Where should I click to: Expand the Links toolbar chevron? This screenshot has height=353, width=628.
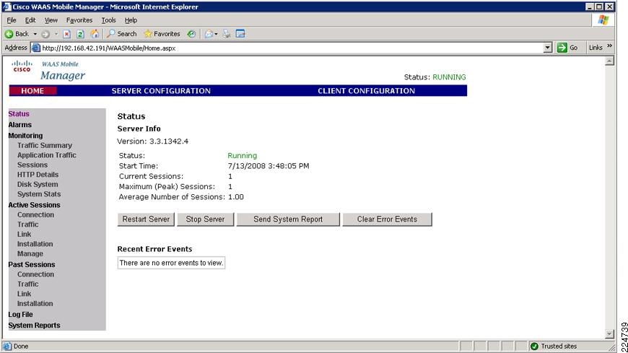click(x=609, y=46)
